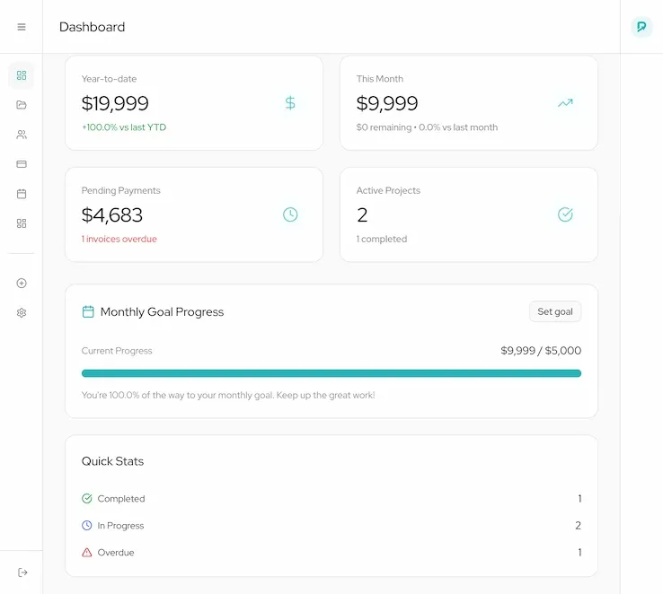Open the folder icon in sidebar
The image size is (663, 594).
22,105
